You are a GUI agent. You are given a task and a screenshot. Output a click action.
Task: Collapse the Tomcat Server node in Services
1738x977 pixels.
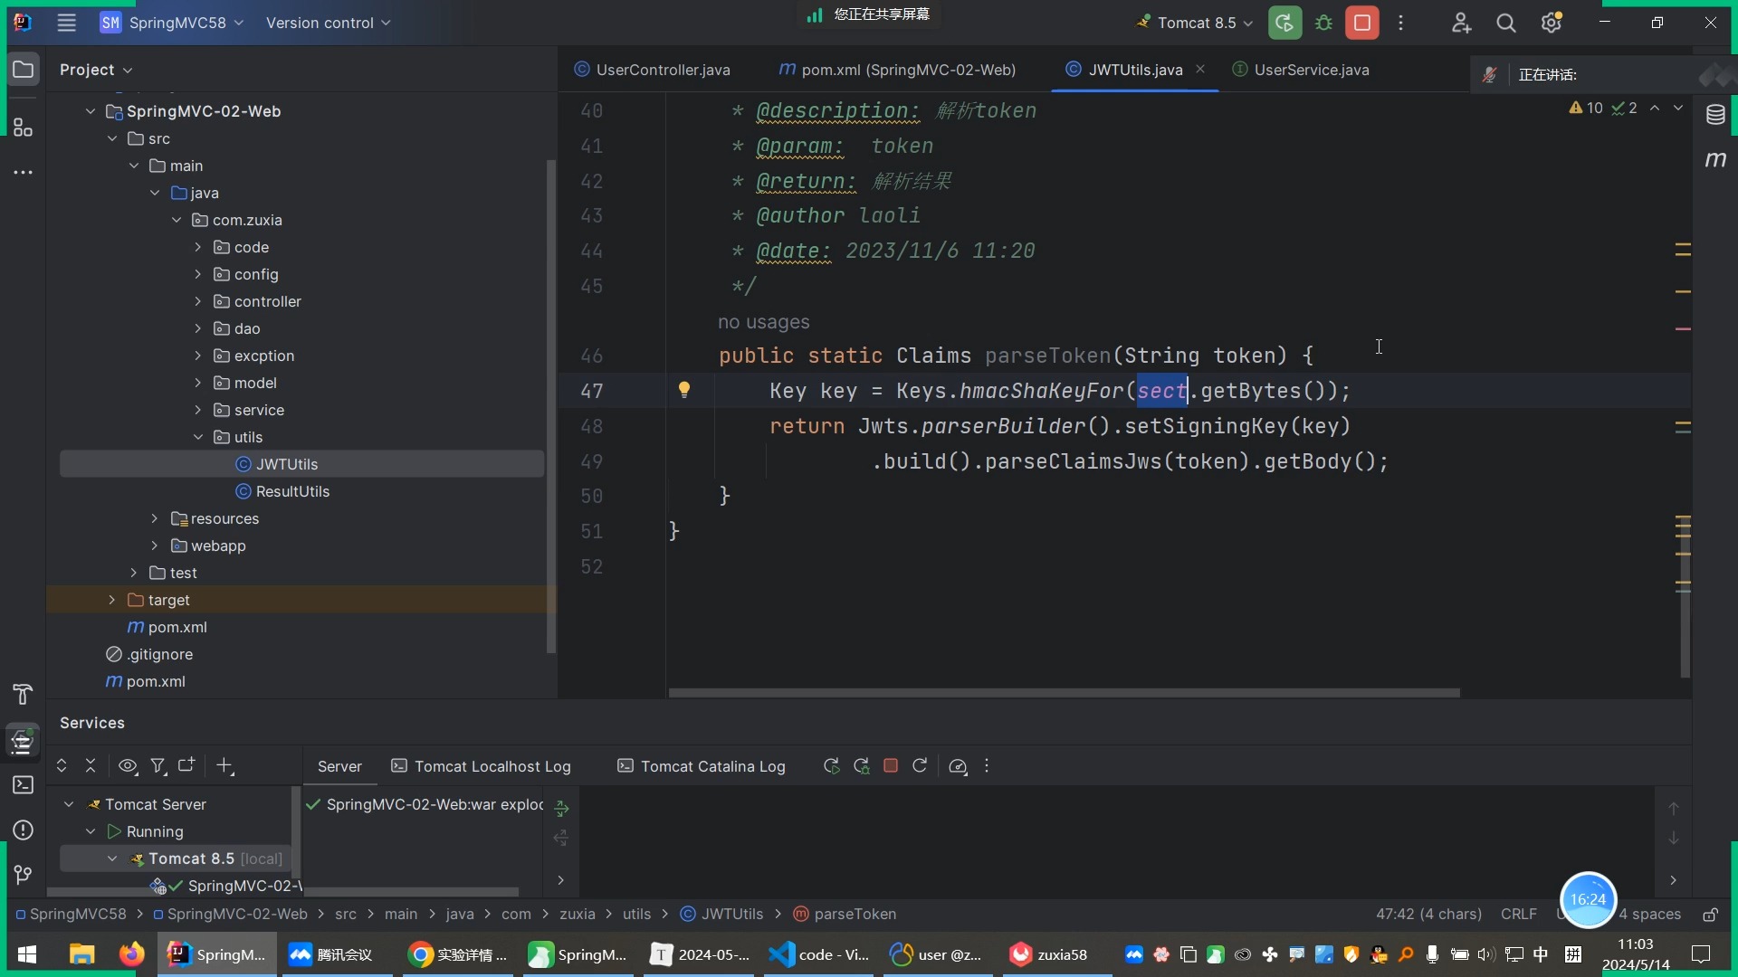pyautogui.click(x=69, y=804)
